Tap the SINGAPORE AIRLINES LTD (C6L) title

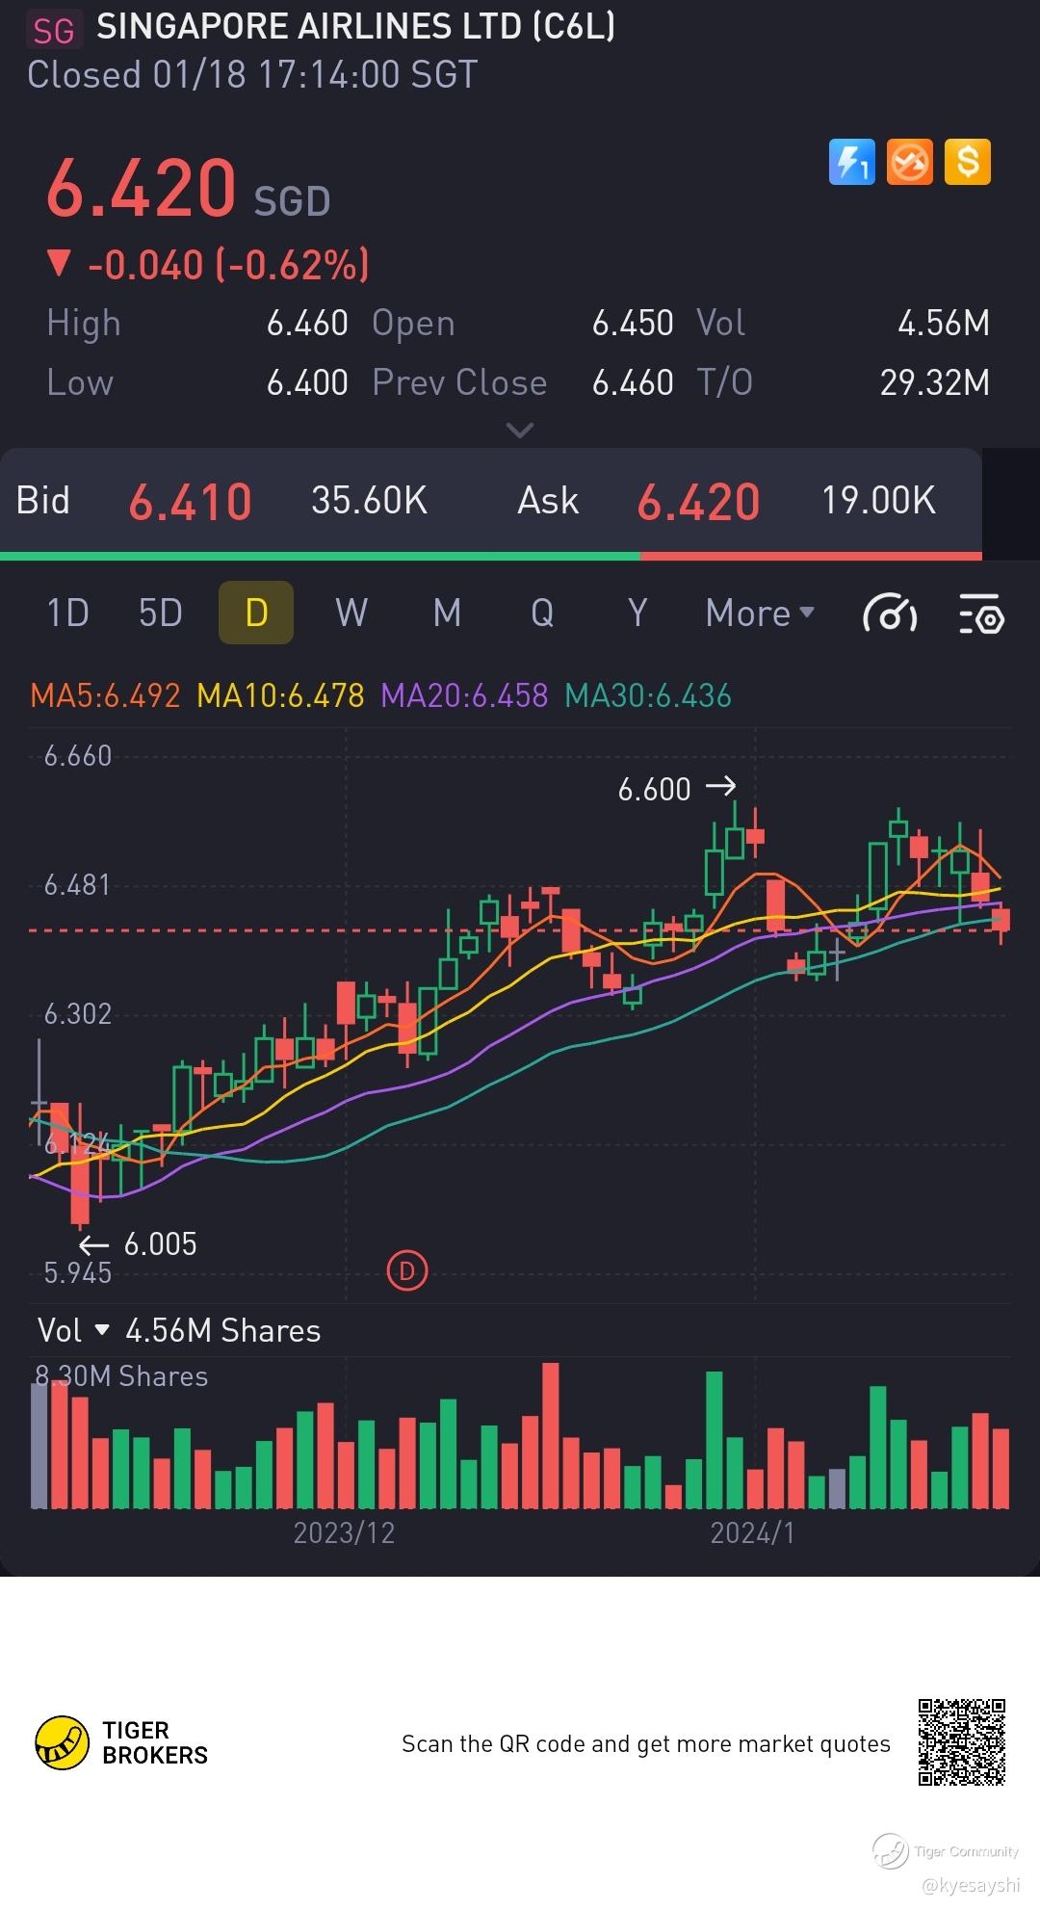pyautogui.click(x=355, y=27)
